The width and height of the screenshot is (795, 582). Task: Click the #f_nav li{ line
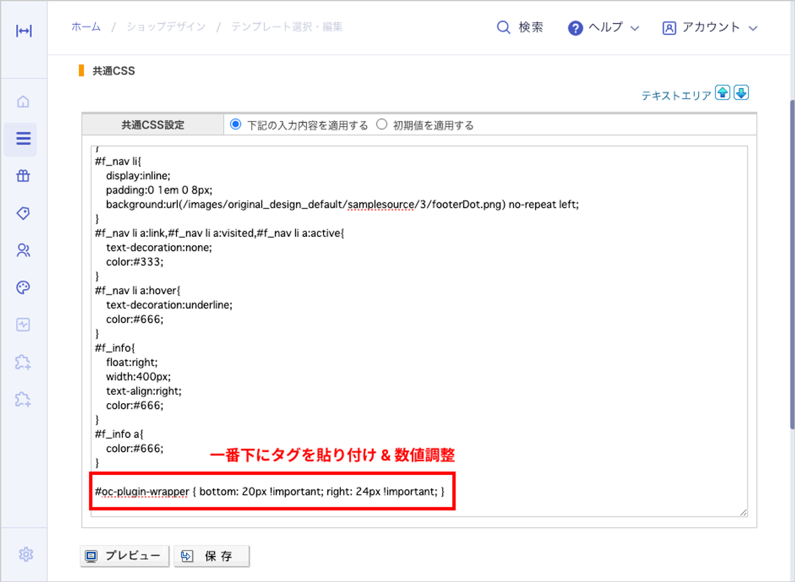click(117, 162)
